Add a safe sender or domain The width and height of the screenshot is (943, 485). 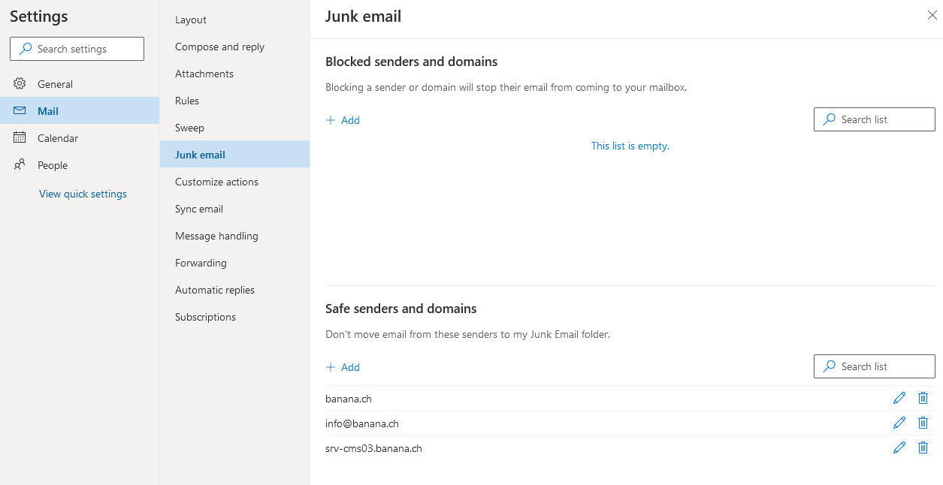coord(343,367)
